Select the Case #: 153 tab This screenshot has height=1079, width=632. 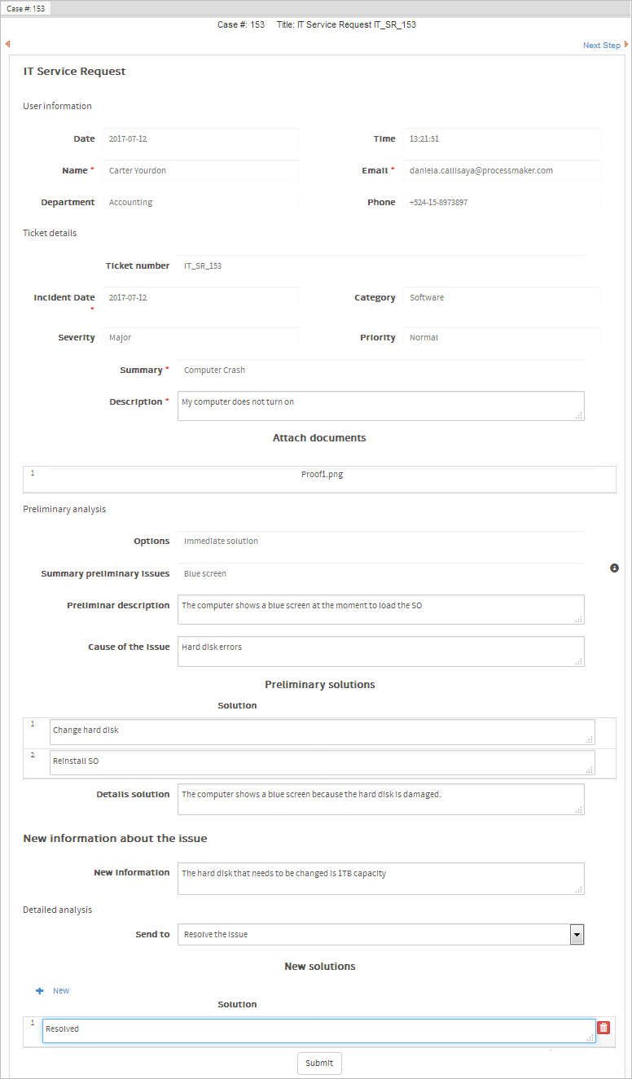coord(26,8)
